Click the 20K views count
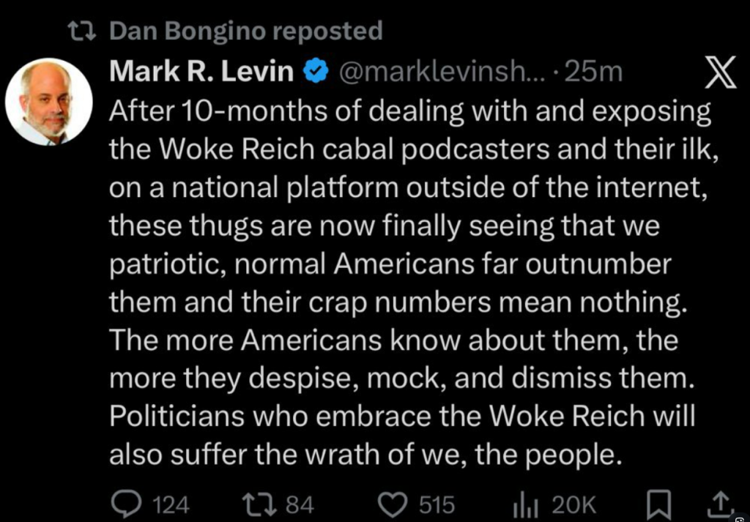The image size is (750, 522). tap(574, 504)
